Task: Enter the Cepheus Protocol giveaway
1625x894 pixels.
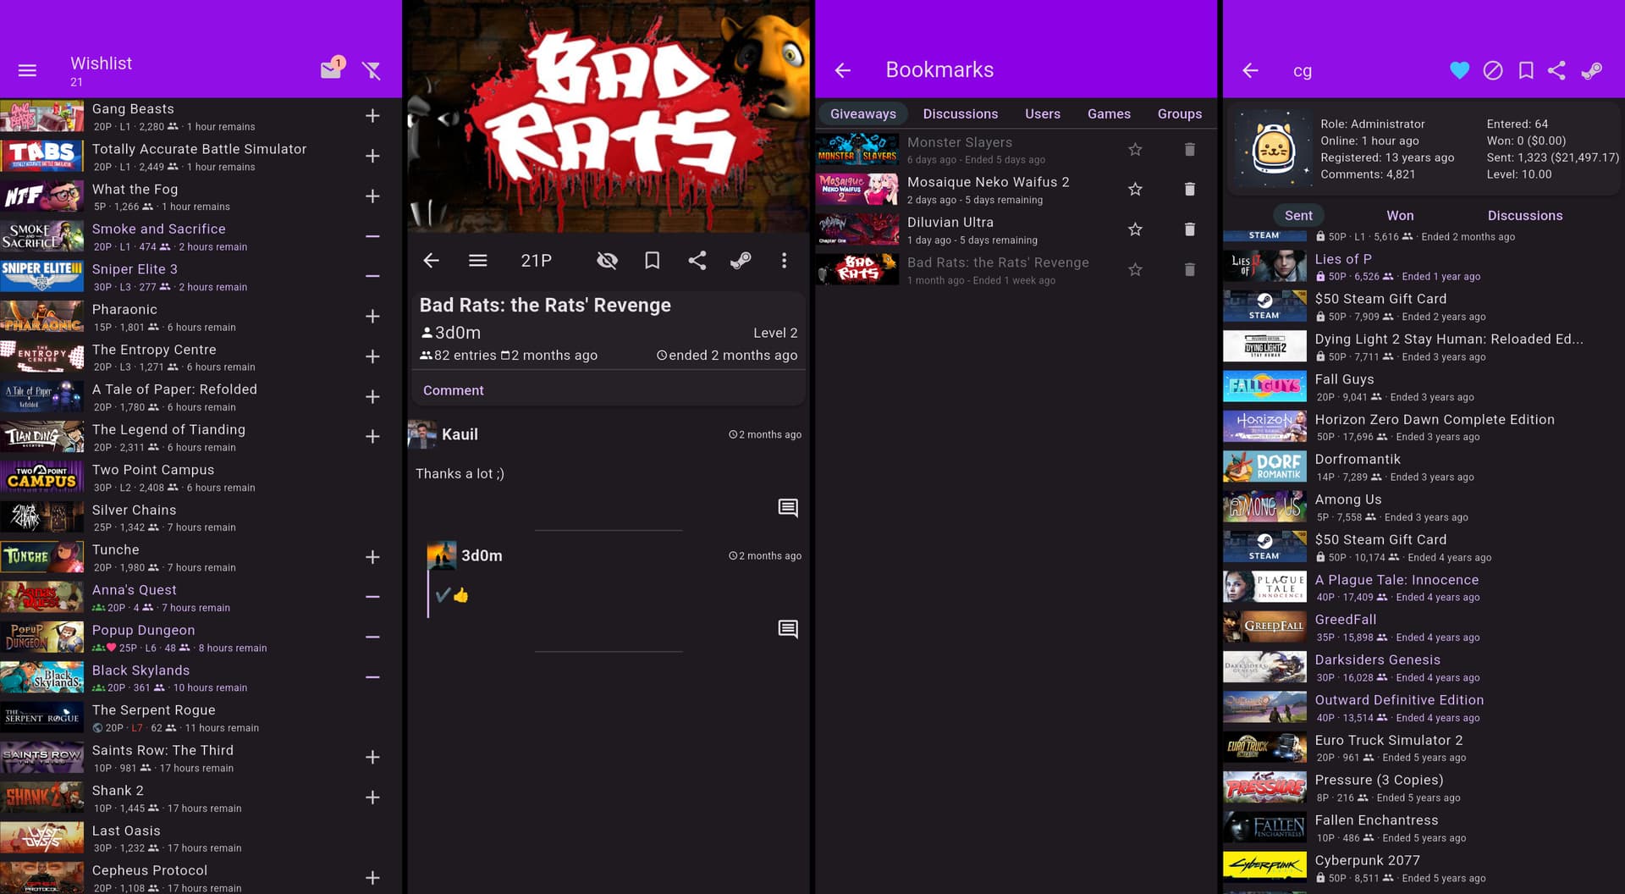Action: [x=372, y=878]
